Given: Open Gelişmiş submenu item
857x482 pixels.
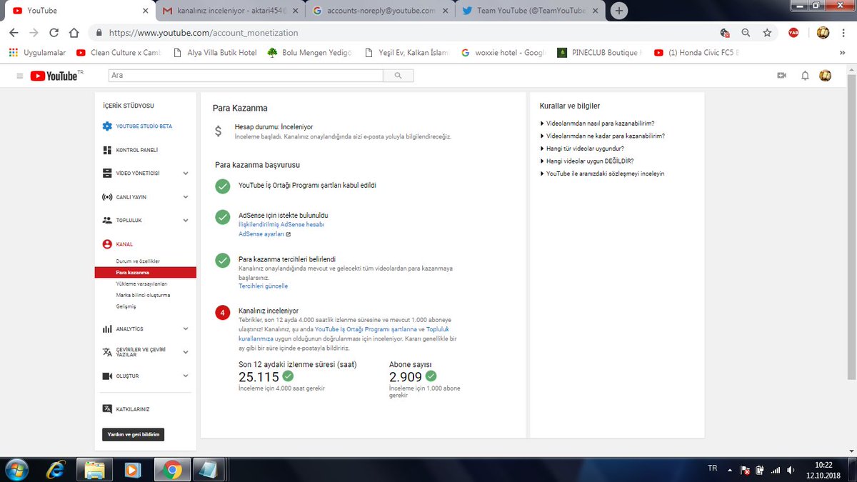Looking at the screenshot, I should pos(126,306).
